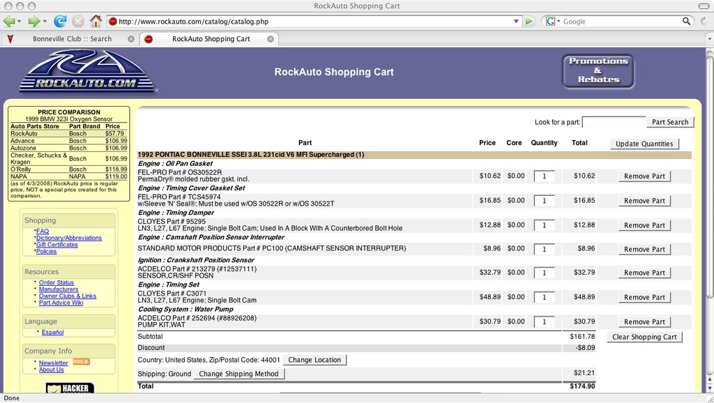Click quantity field for Oil Pan Gasket
The height and width of the screenshot is (403, 714).
pos(544,176)
